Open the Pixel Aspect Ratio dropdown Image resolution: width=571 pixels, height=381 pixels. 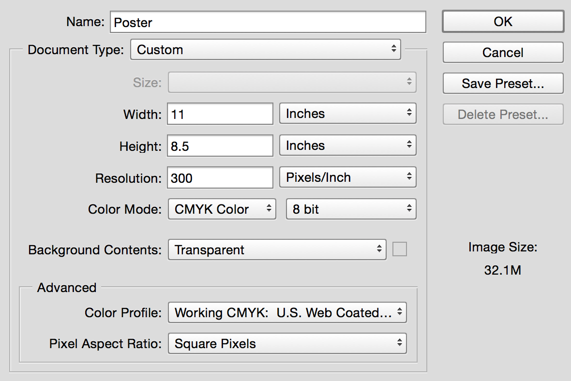click(287, 344)
